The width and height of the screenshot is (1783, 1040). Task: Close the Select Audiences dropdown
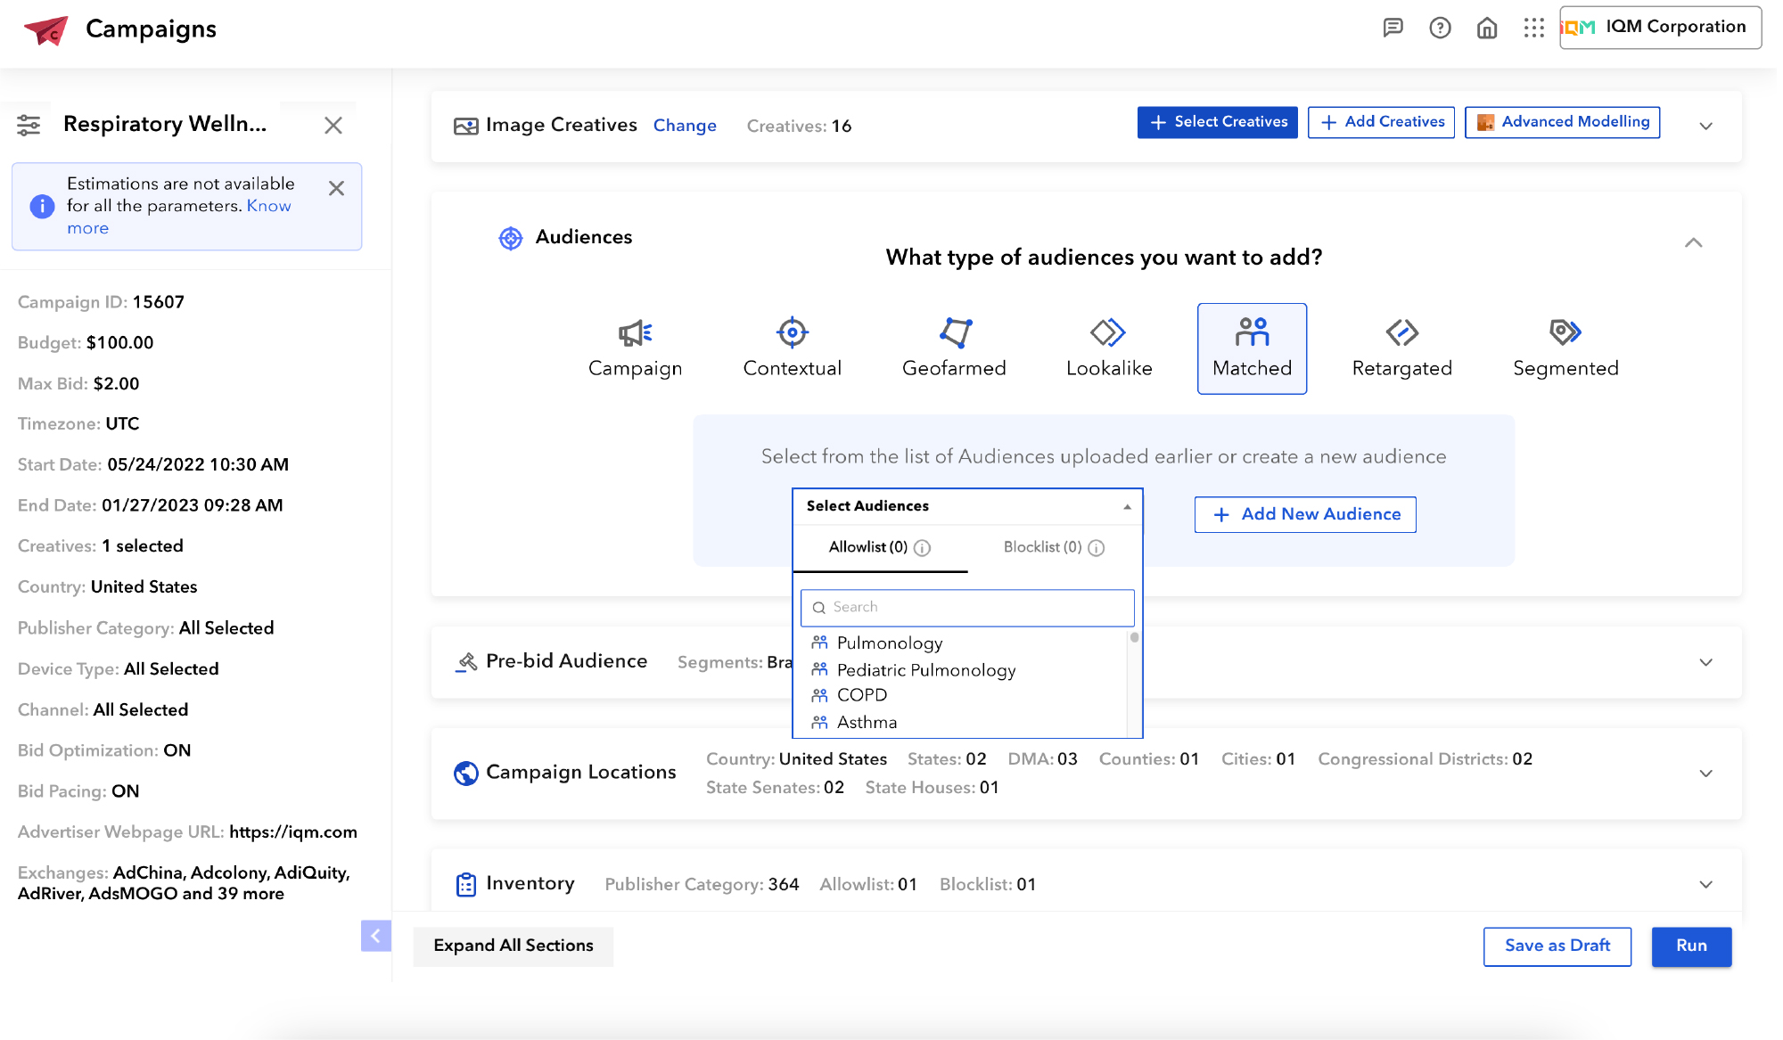click(x=1127, y=506)
